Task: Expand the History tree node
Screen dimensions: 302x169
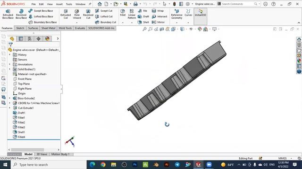Action: pyautogui.click(x=9, y=55)
